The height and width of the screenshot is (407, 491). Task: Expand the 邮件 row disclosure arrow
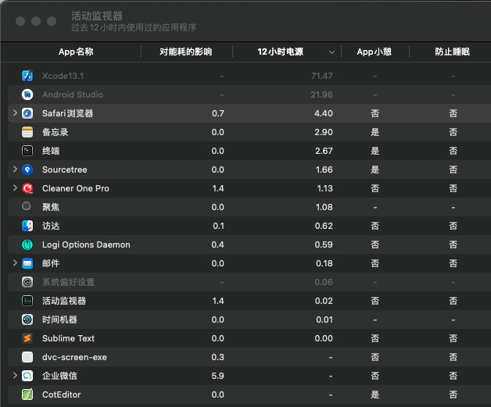point(15,263)
